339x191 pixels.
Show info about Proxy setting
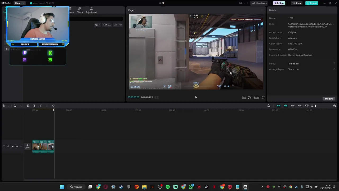click(x=334, y=63)
